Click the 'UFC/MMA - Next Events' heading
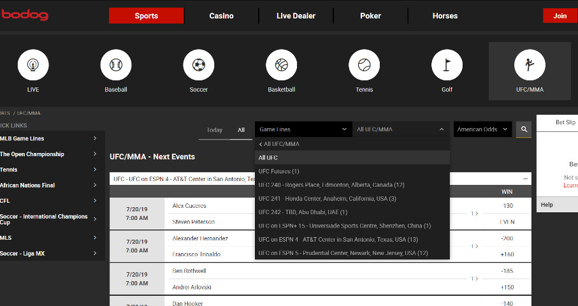578x306 pixels. 152,157
